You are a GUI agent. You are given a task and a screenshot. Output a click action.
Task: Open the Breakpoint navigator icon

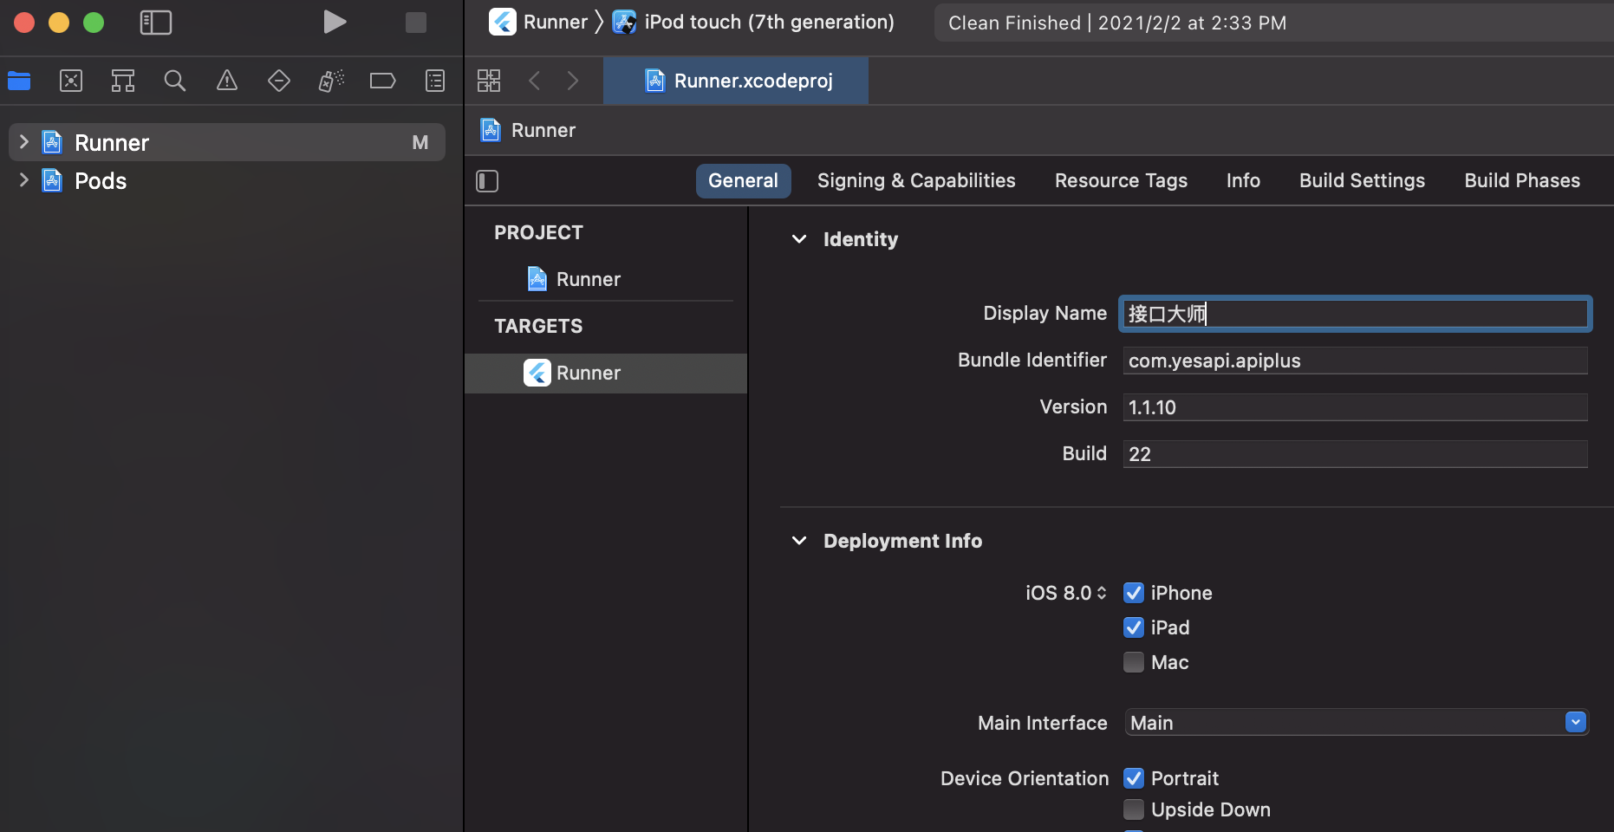tap(382, 81)
